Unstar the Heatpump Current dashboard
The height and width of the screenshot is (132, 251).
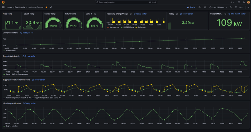[x=46, y=7]
